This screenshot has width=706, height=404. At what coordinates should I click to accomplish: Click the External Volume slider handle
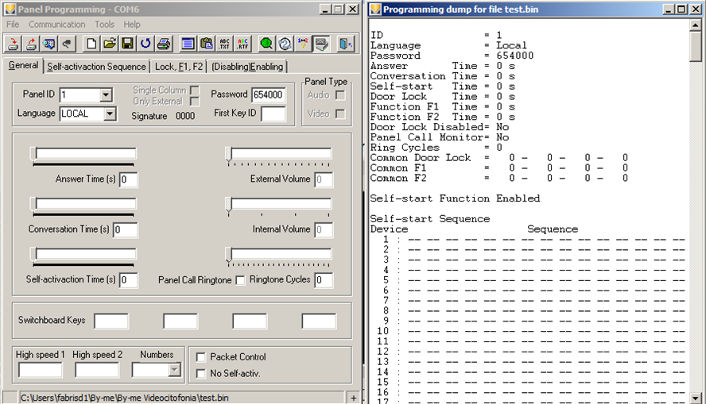[x=229, y=154]
